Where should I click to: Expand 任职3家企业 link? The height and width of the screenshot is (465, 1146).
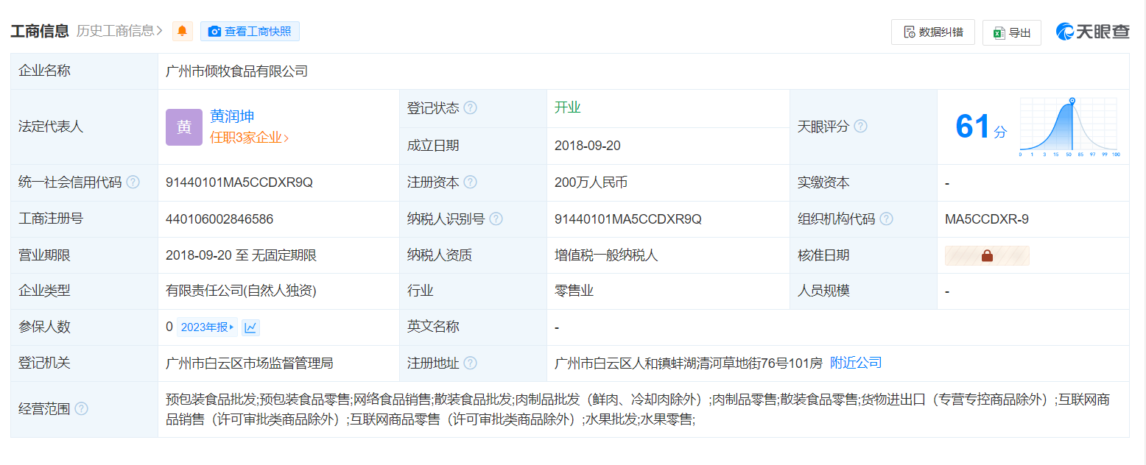250,138
